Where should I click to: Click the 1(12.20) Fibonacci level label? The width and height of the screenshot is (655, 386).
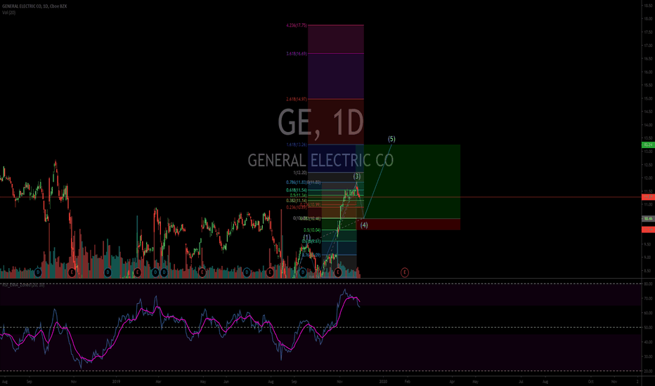300,173
